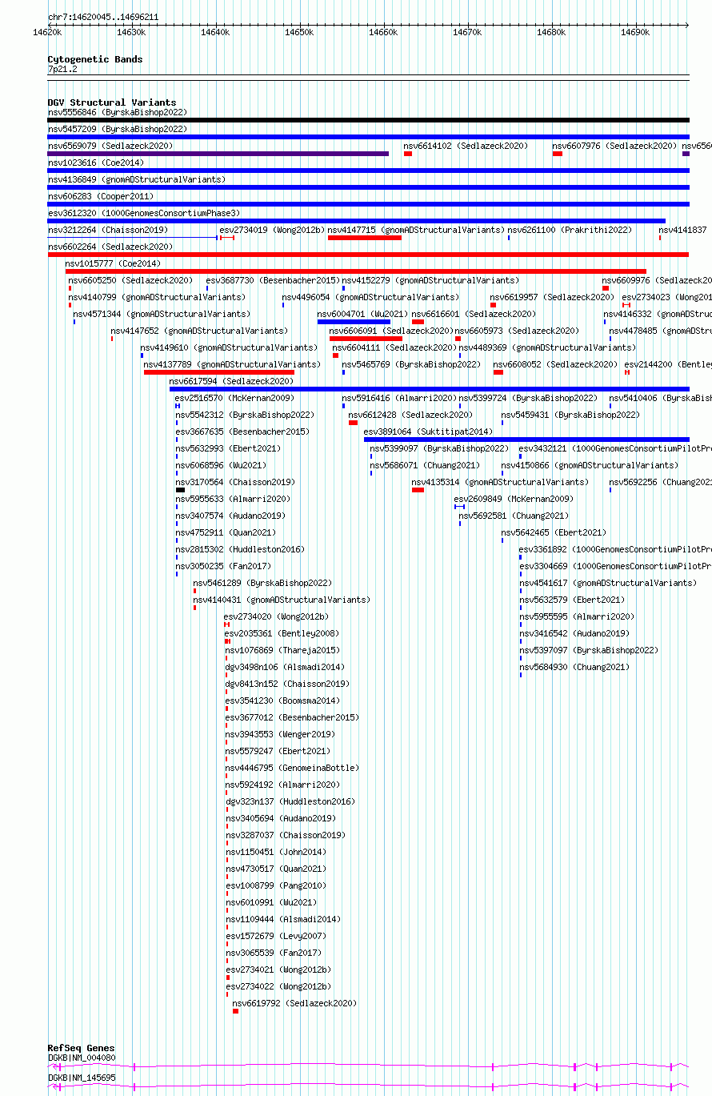Select nsv5459431 (ByrskaBishop2022) label

[571, 415]
